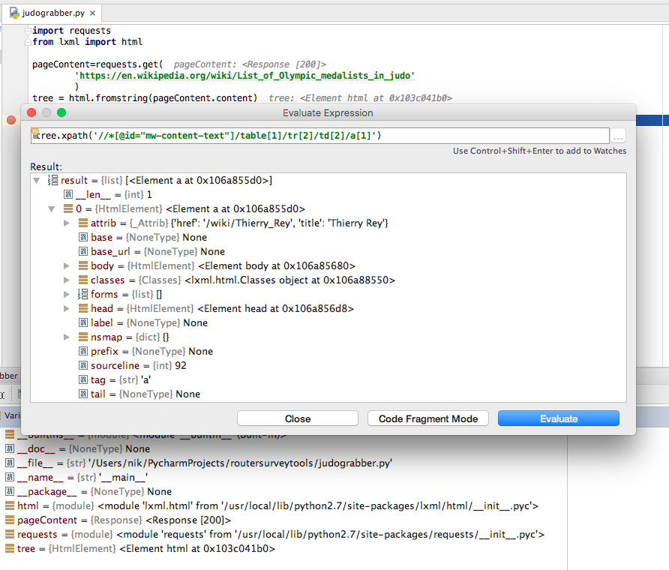Expand the nsmap dictionary node
669x570 pixels.
(x=66, y=337)
